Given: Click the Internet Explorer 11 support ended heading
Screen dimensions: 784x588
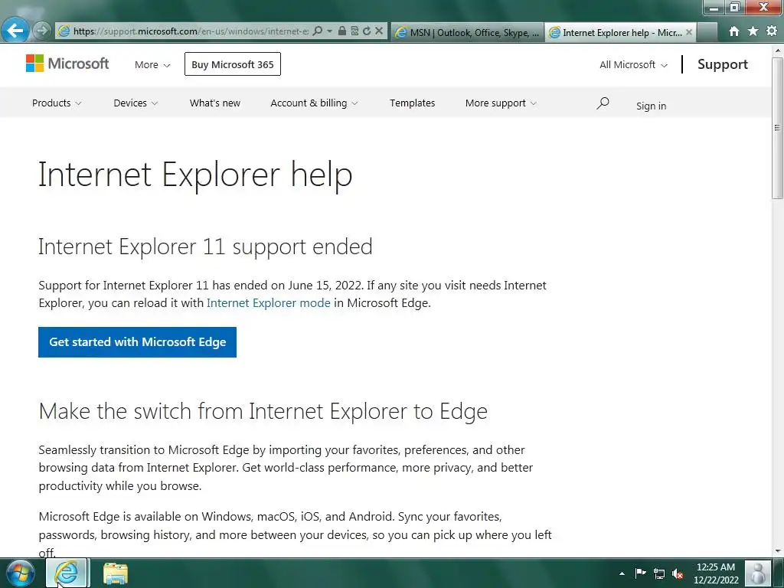Looking at the screenshot, I should [205, 247].
